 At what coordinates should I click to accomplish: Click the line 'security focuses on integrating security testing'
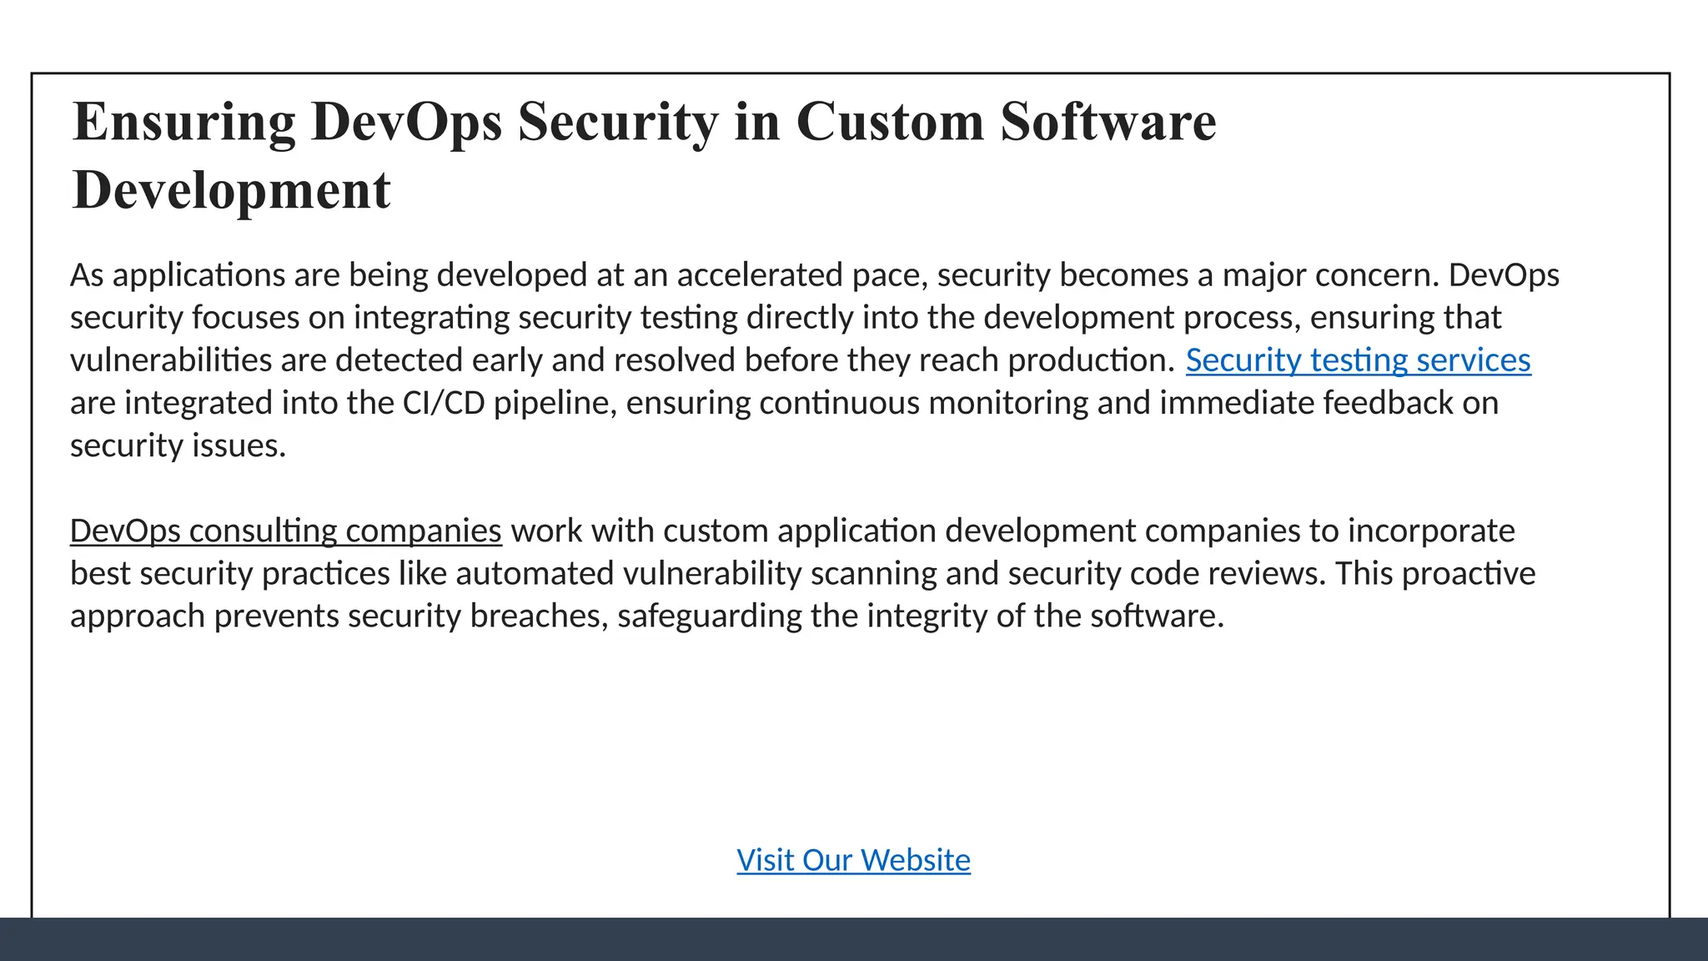(x=786, y=318)
